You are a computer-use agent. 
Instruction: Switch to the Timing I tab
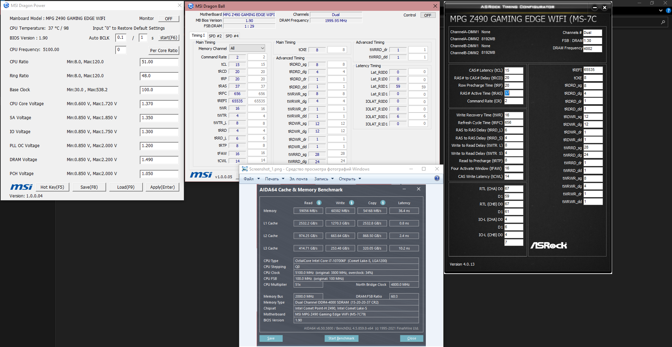pyautogui.click(x=198, y=36)
